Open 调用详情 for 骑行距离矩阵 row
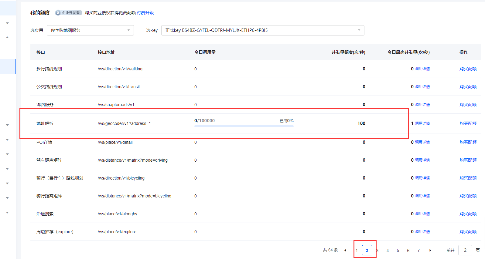This screenshot has height=259, width=485. point(422,196)
